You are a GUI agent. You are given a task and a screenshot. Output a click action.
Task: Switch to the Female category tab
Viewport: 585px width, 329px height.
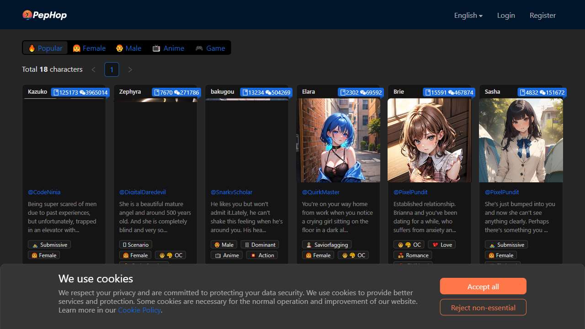tap(89, 48)
